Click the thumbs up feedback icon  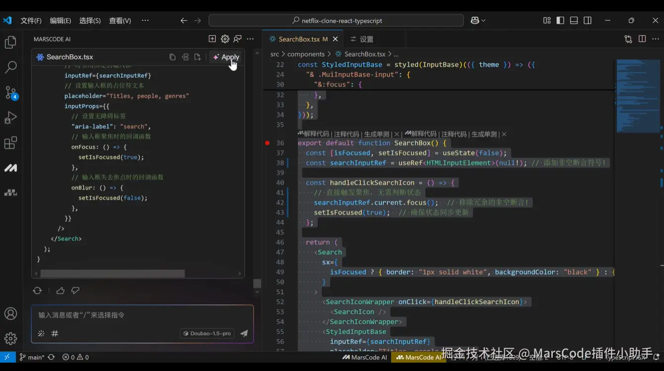(x=60, y=290)
